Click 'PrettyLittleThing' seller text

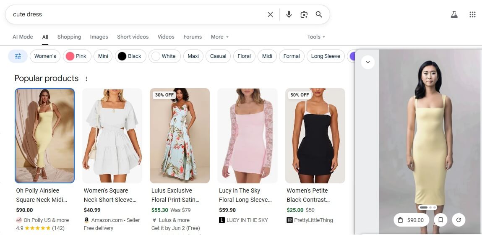(313, 220)
